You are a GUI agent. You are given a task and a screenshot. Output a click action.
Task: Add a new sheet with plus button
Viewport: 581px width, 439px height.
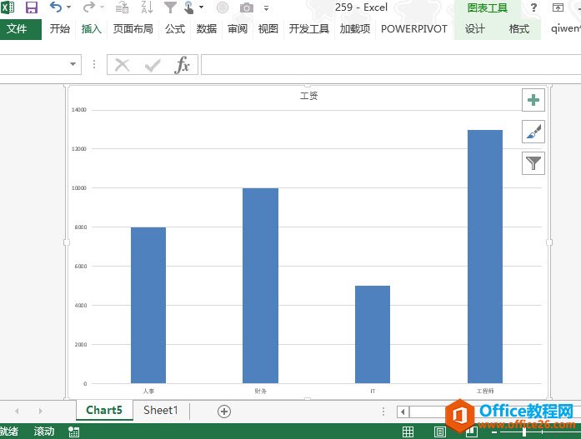point(223,411)
